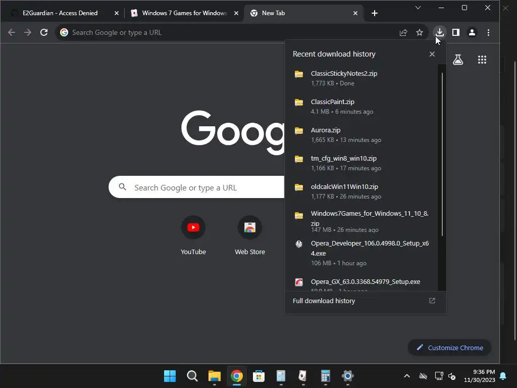The height and width of the screenshot is (388, 517).
Task: Open the profile avatar icon
Action: (472, 32)
